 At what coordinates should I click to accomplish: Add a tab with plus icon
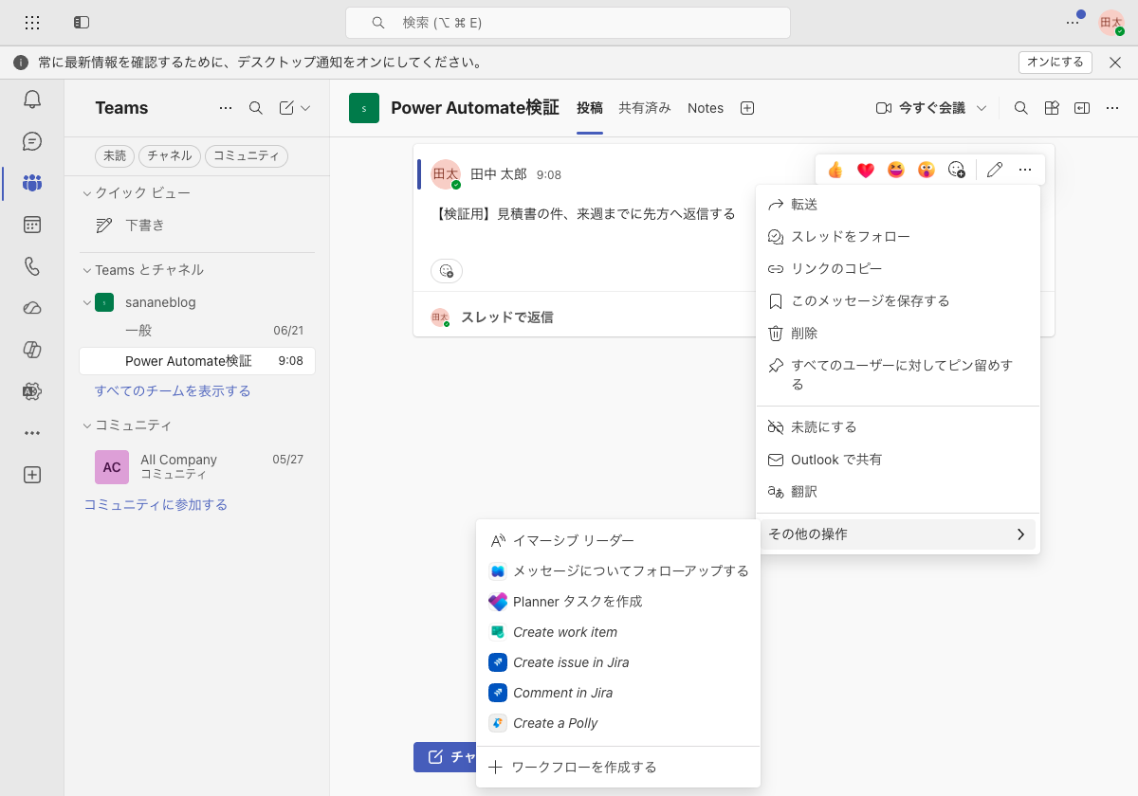click(747, 108)
